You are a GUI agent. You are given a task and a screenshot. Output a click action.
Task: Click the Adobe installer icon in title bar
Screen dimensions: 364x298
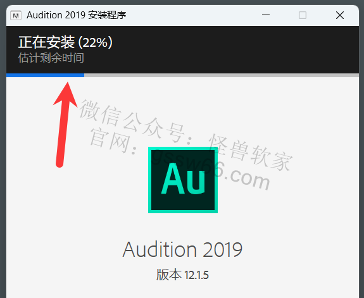point(16,15)
